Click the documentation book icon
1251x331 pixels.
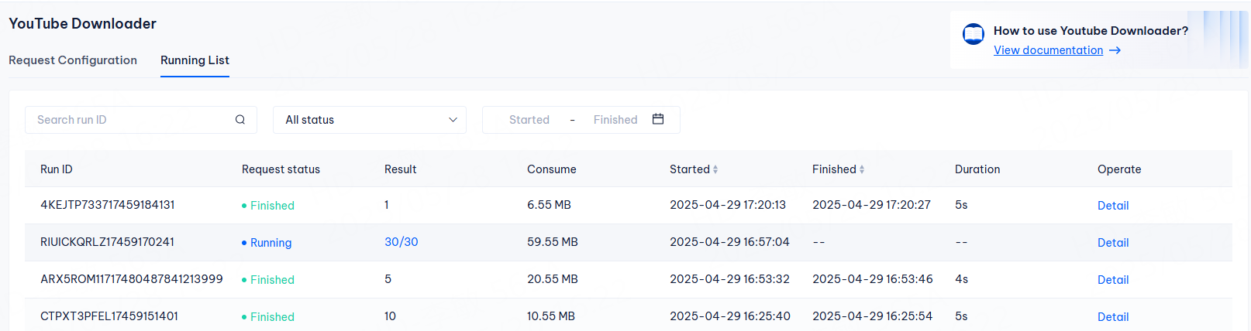973,35
